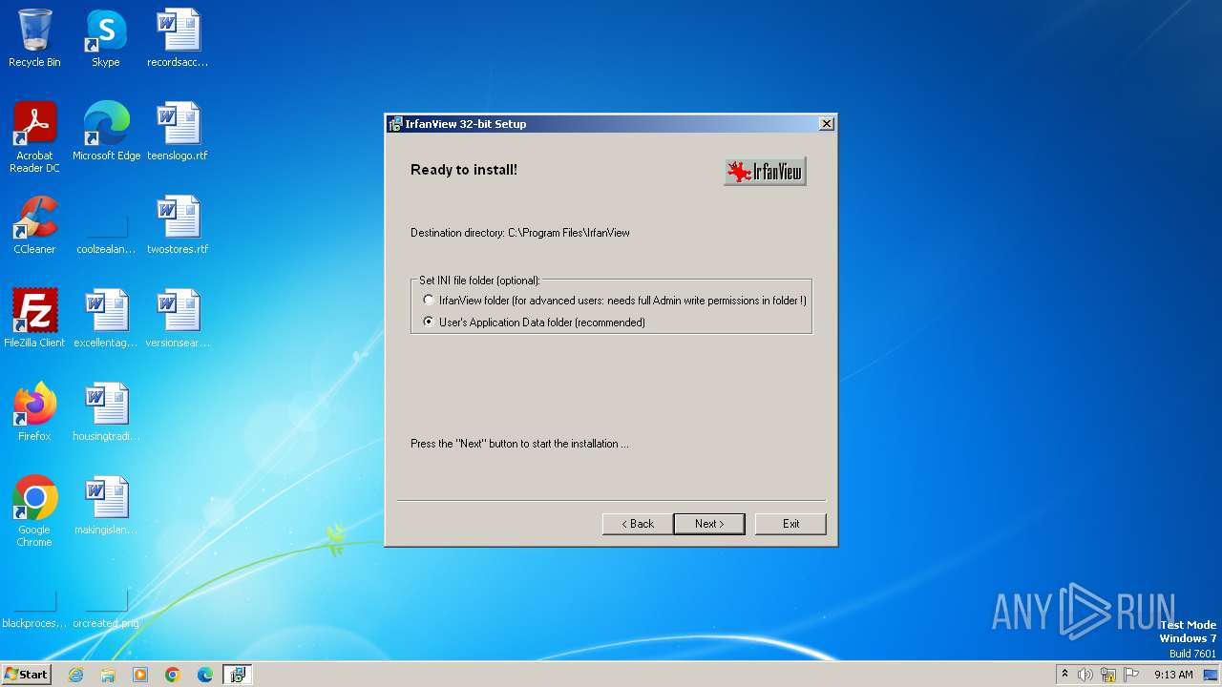Open the volume speaker tray icon
Image resolution: width=1222 pixels, height=687 pixels.
1085,675
